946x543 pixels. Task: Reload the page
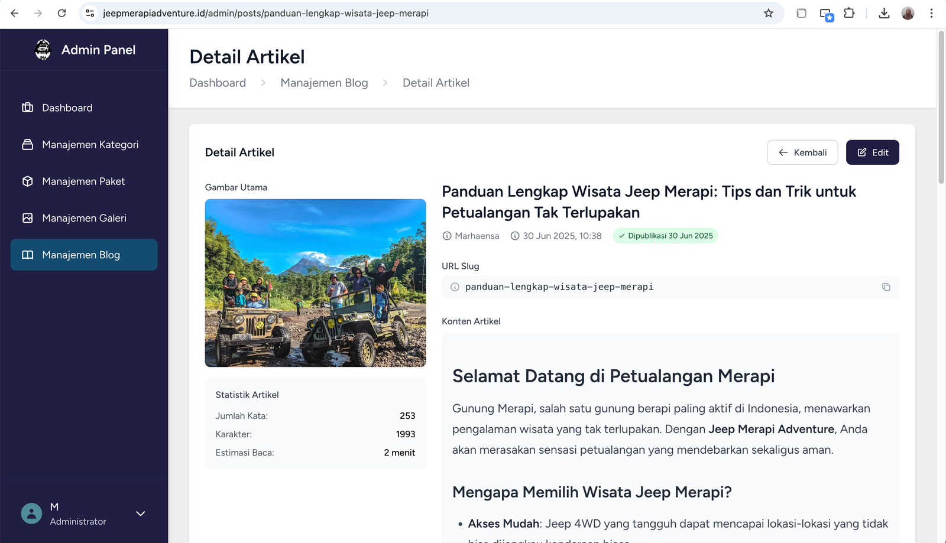click(61, 13)
